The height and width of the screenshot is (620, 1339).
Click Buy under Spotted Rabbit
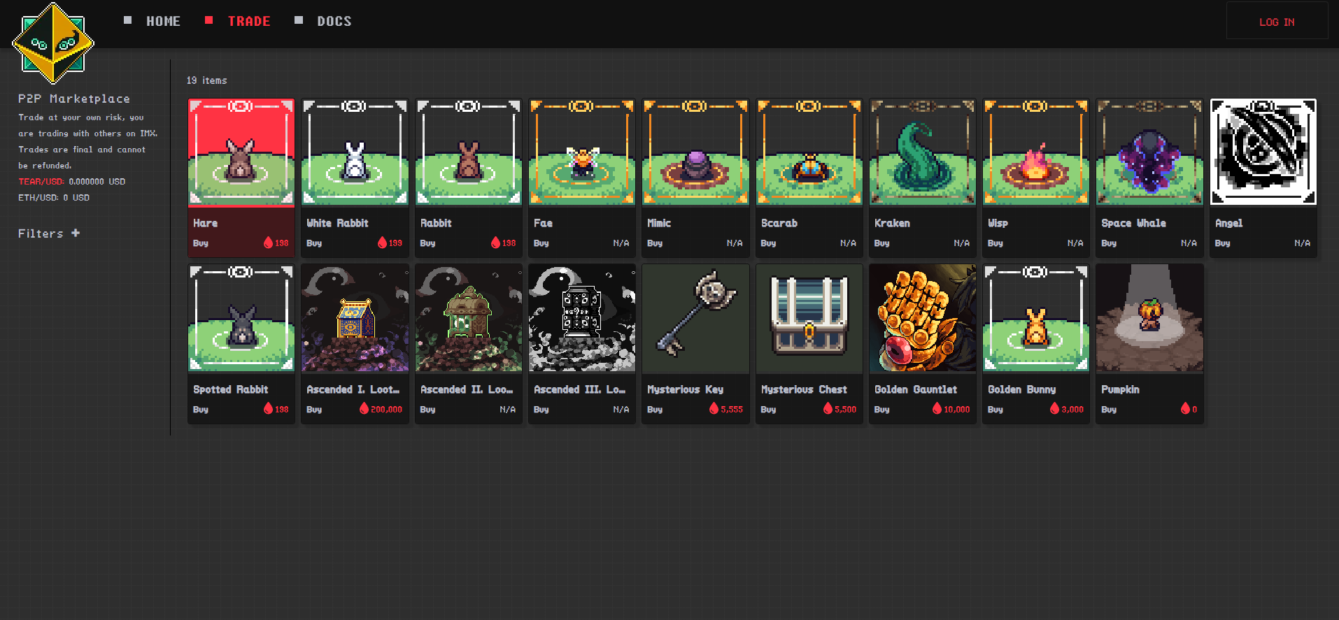coord(201,410)
